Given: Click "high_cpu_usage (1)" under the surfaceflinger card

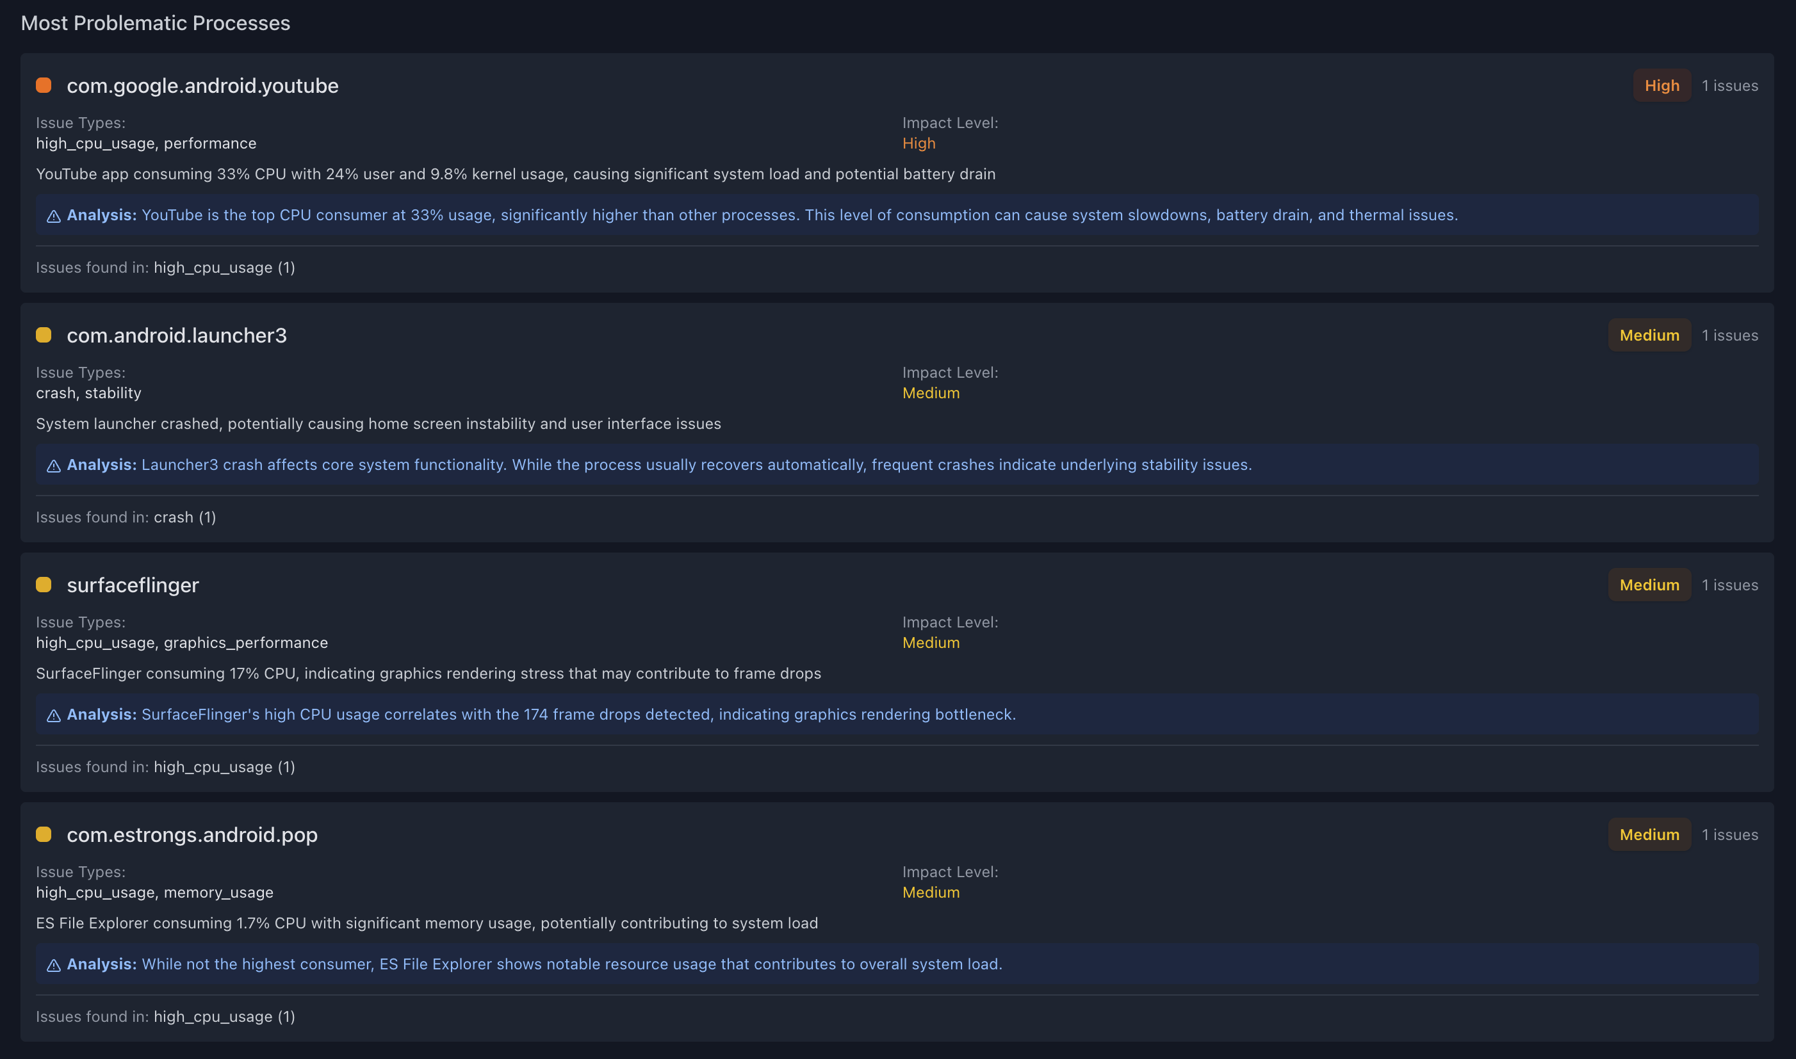Looking at the screenshot, I should pos(224,767).
